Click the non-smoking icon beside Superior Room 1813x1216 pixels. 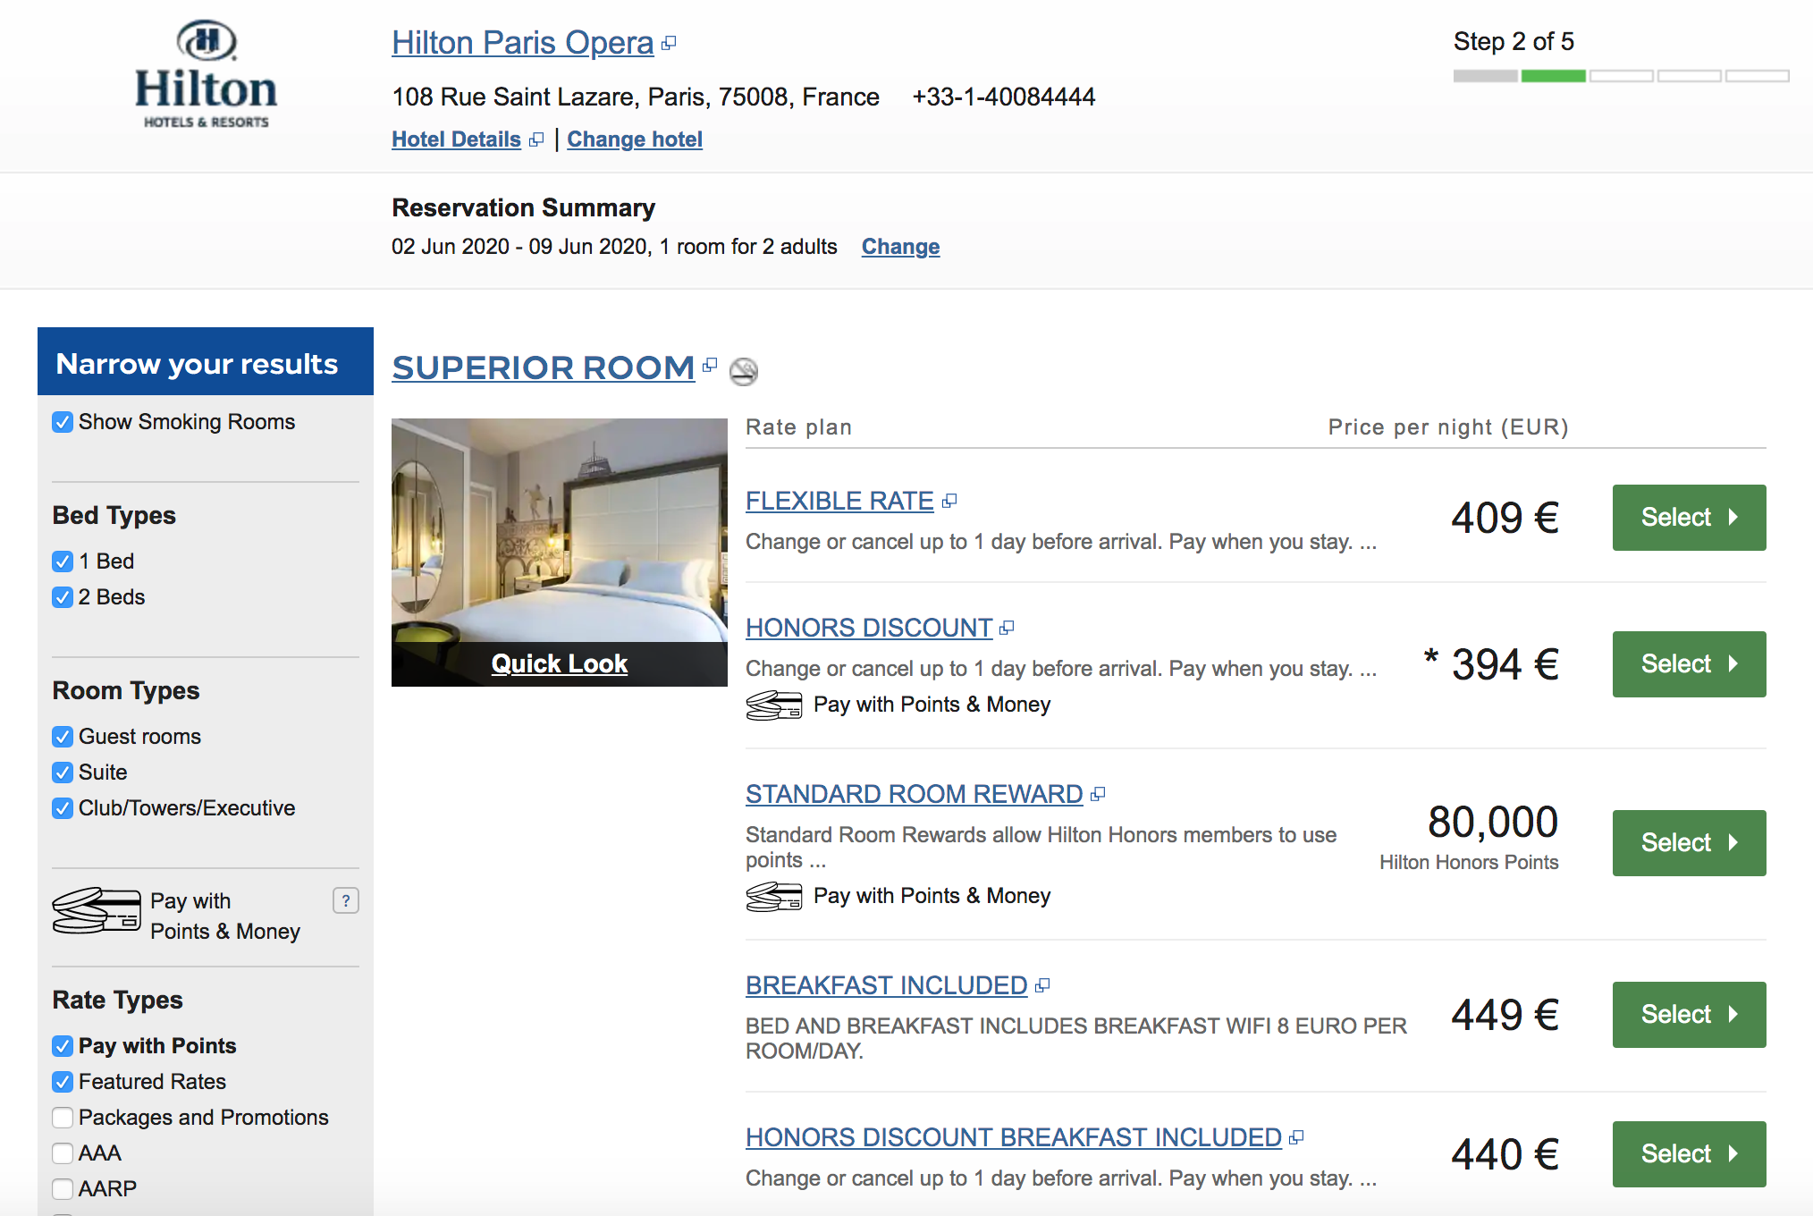click(743, 371)
